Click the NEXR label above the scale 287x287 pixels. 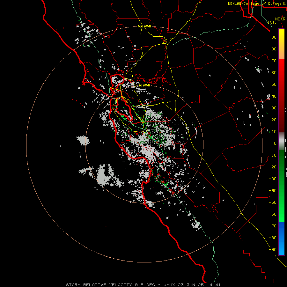(x=280, y=19)
